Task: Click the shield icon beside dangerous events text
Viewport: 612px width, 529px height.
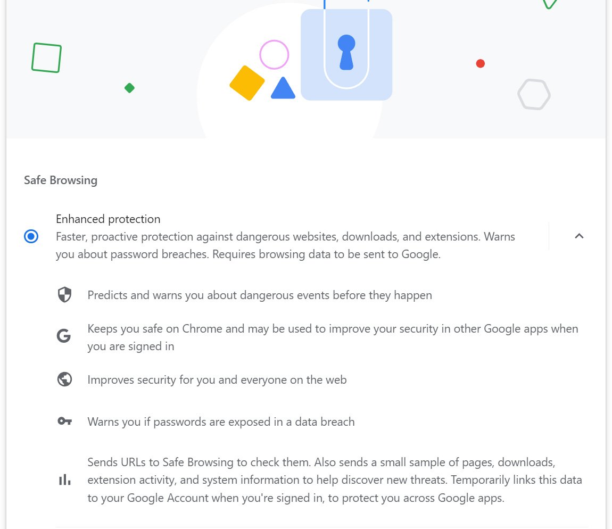Action: 64,295
